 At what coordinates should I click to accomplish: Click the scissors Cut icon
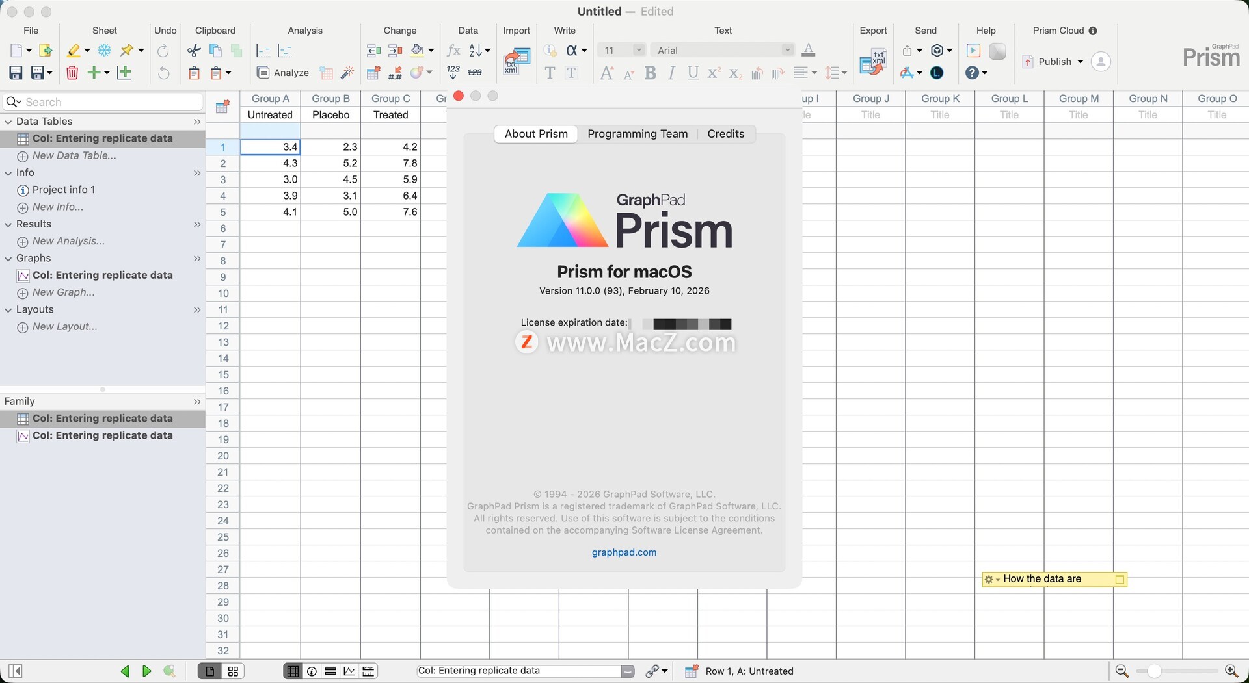194,51
